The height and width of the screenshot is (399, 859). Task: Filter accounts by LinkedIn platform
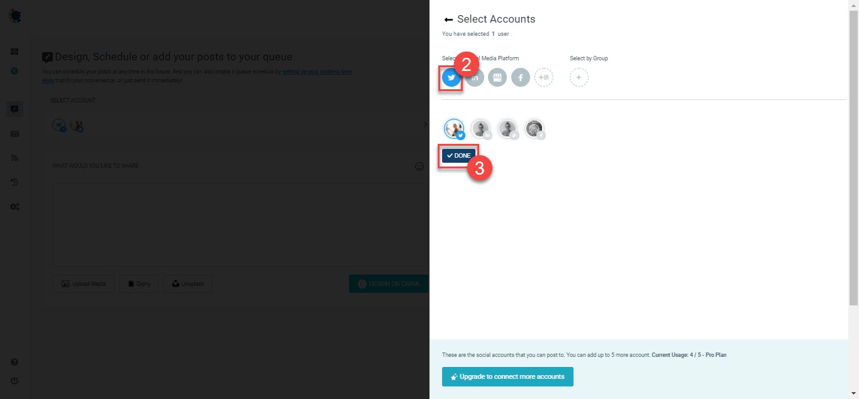tap(475, 78)
